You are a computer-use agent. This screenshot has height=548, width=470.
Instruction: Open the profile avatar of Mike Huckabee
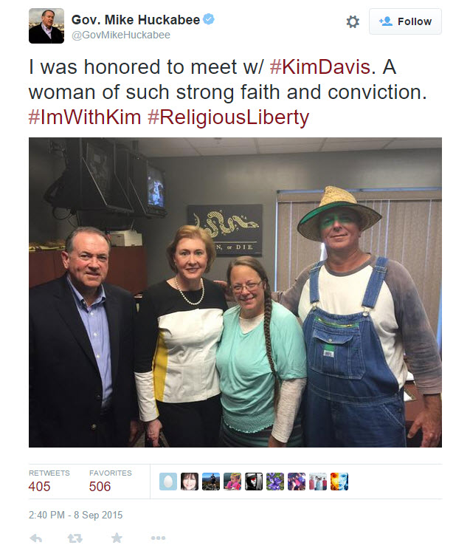click(x=46, y=26)
